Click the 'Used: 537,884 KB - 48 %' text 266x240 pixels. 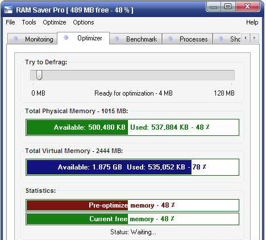point(170,127)
